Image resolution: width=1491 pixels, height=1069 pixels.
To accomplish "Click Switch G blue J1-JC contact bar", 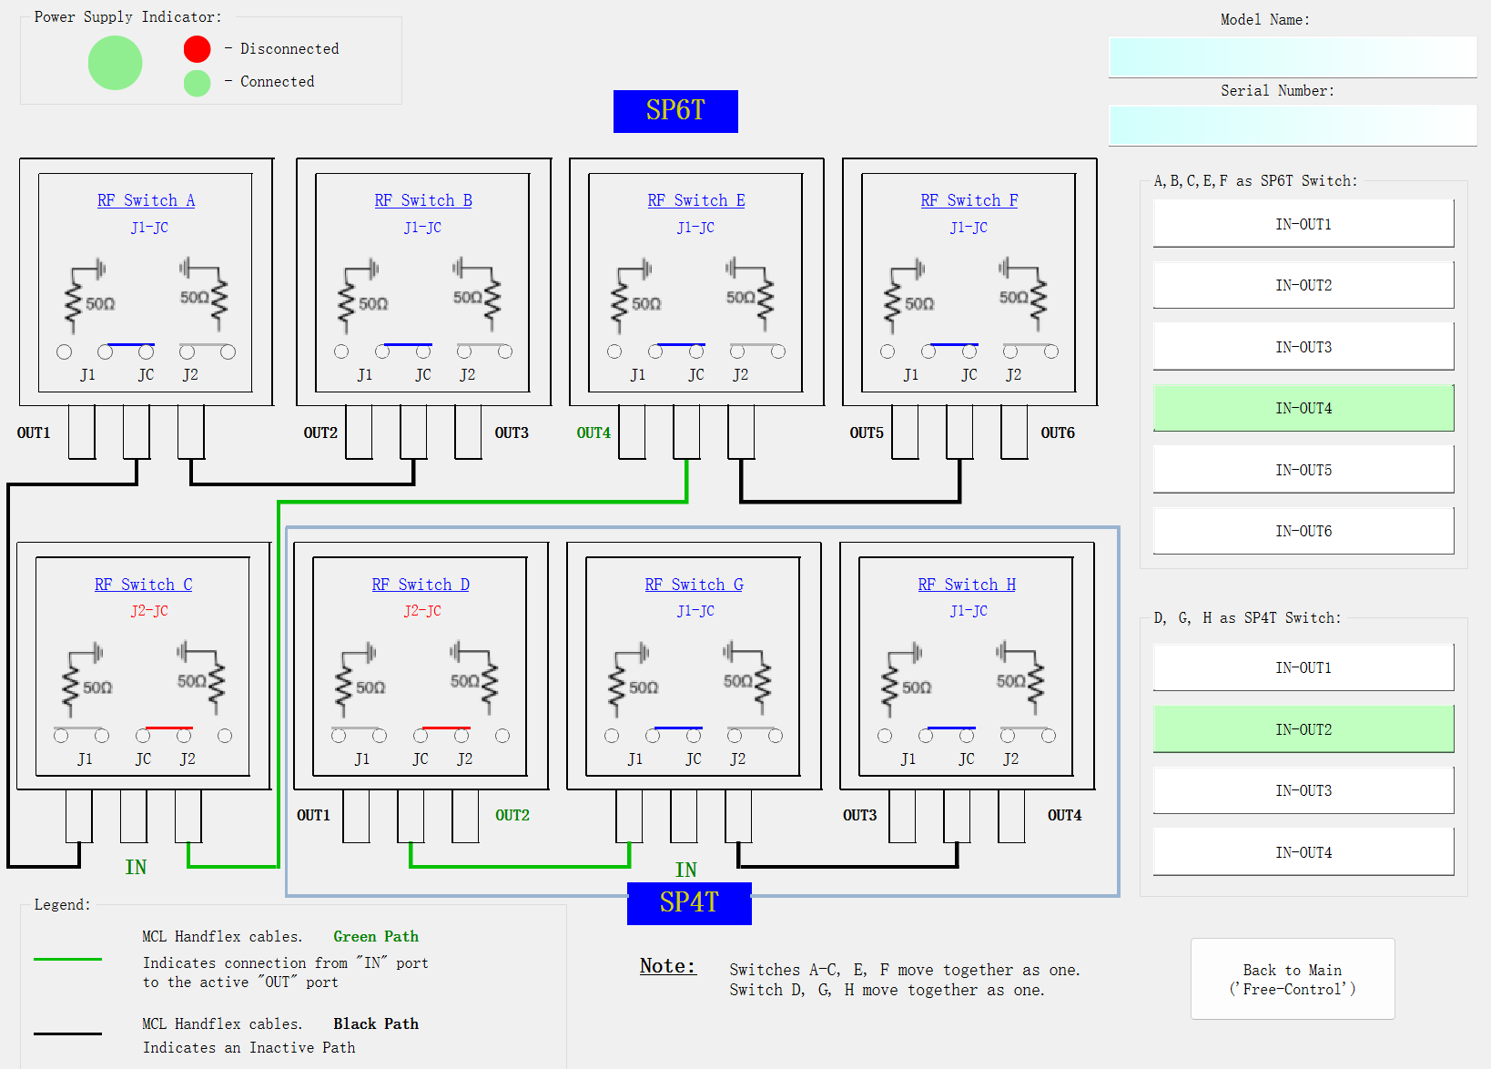I will coord(678,728).
